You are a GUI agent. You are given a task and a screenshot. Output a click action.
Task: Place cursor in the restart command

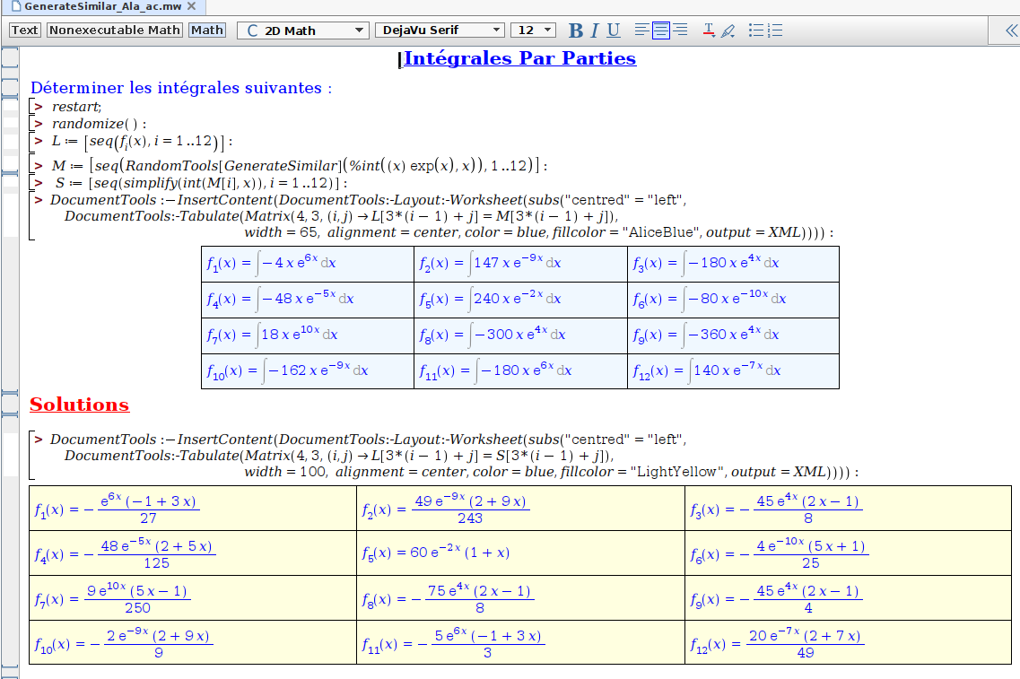pyautogui.click(x=76, y=107)
